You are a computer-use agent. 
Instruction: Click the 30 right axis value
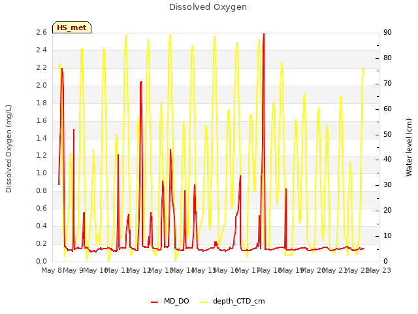click(x=387, y=184)
